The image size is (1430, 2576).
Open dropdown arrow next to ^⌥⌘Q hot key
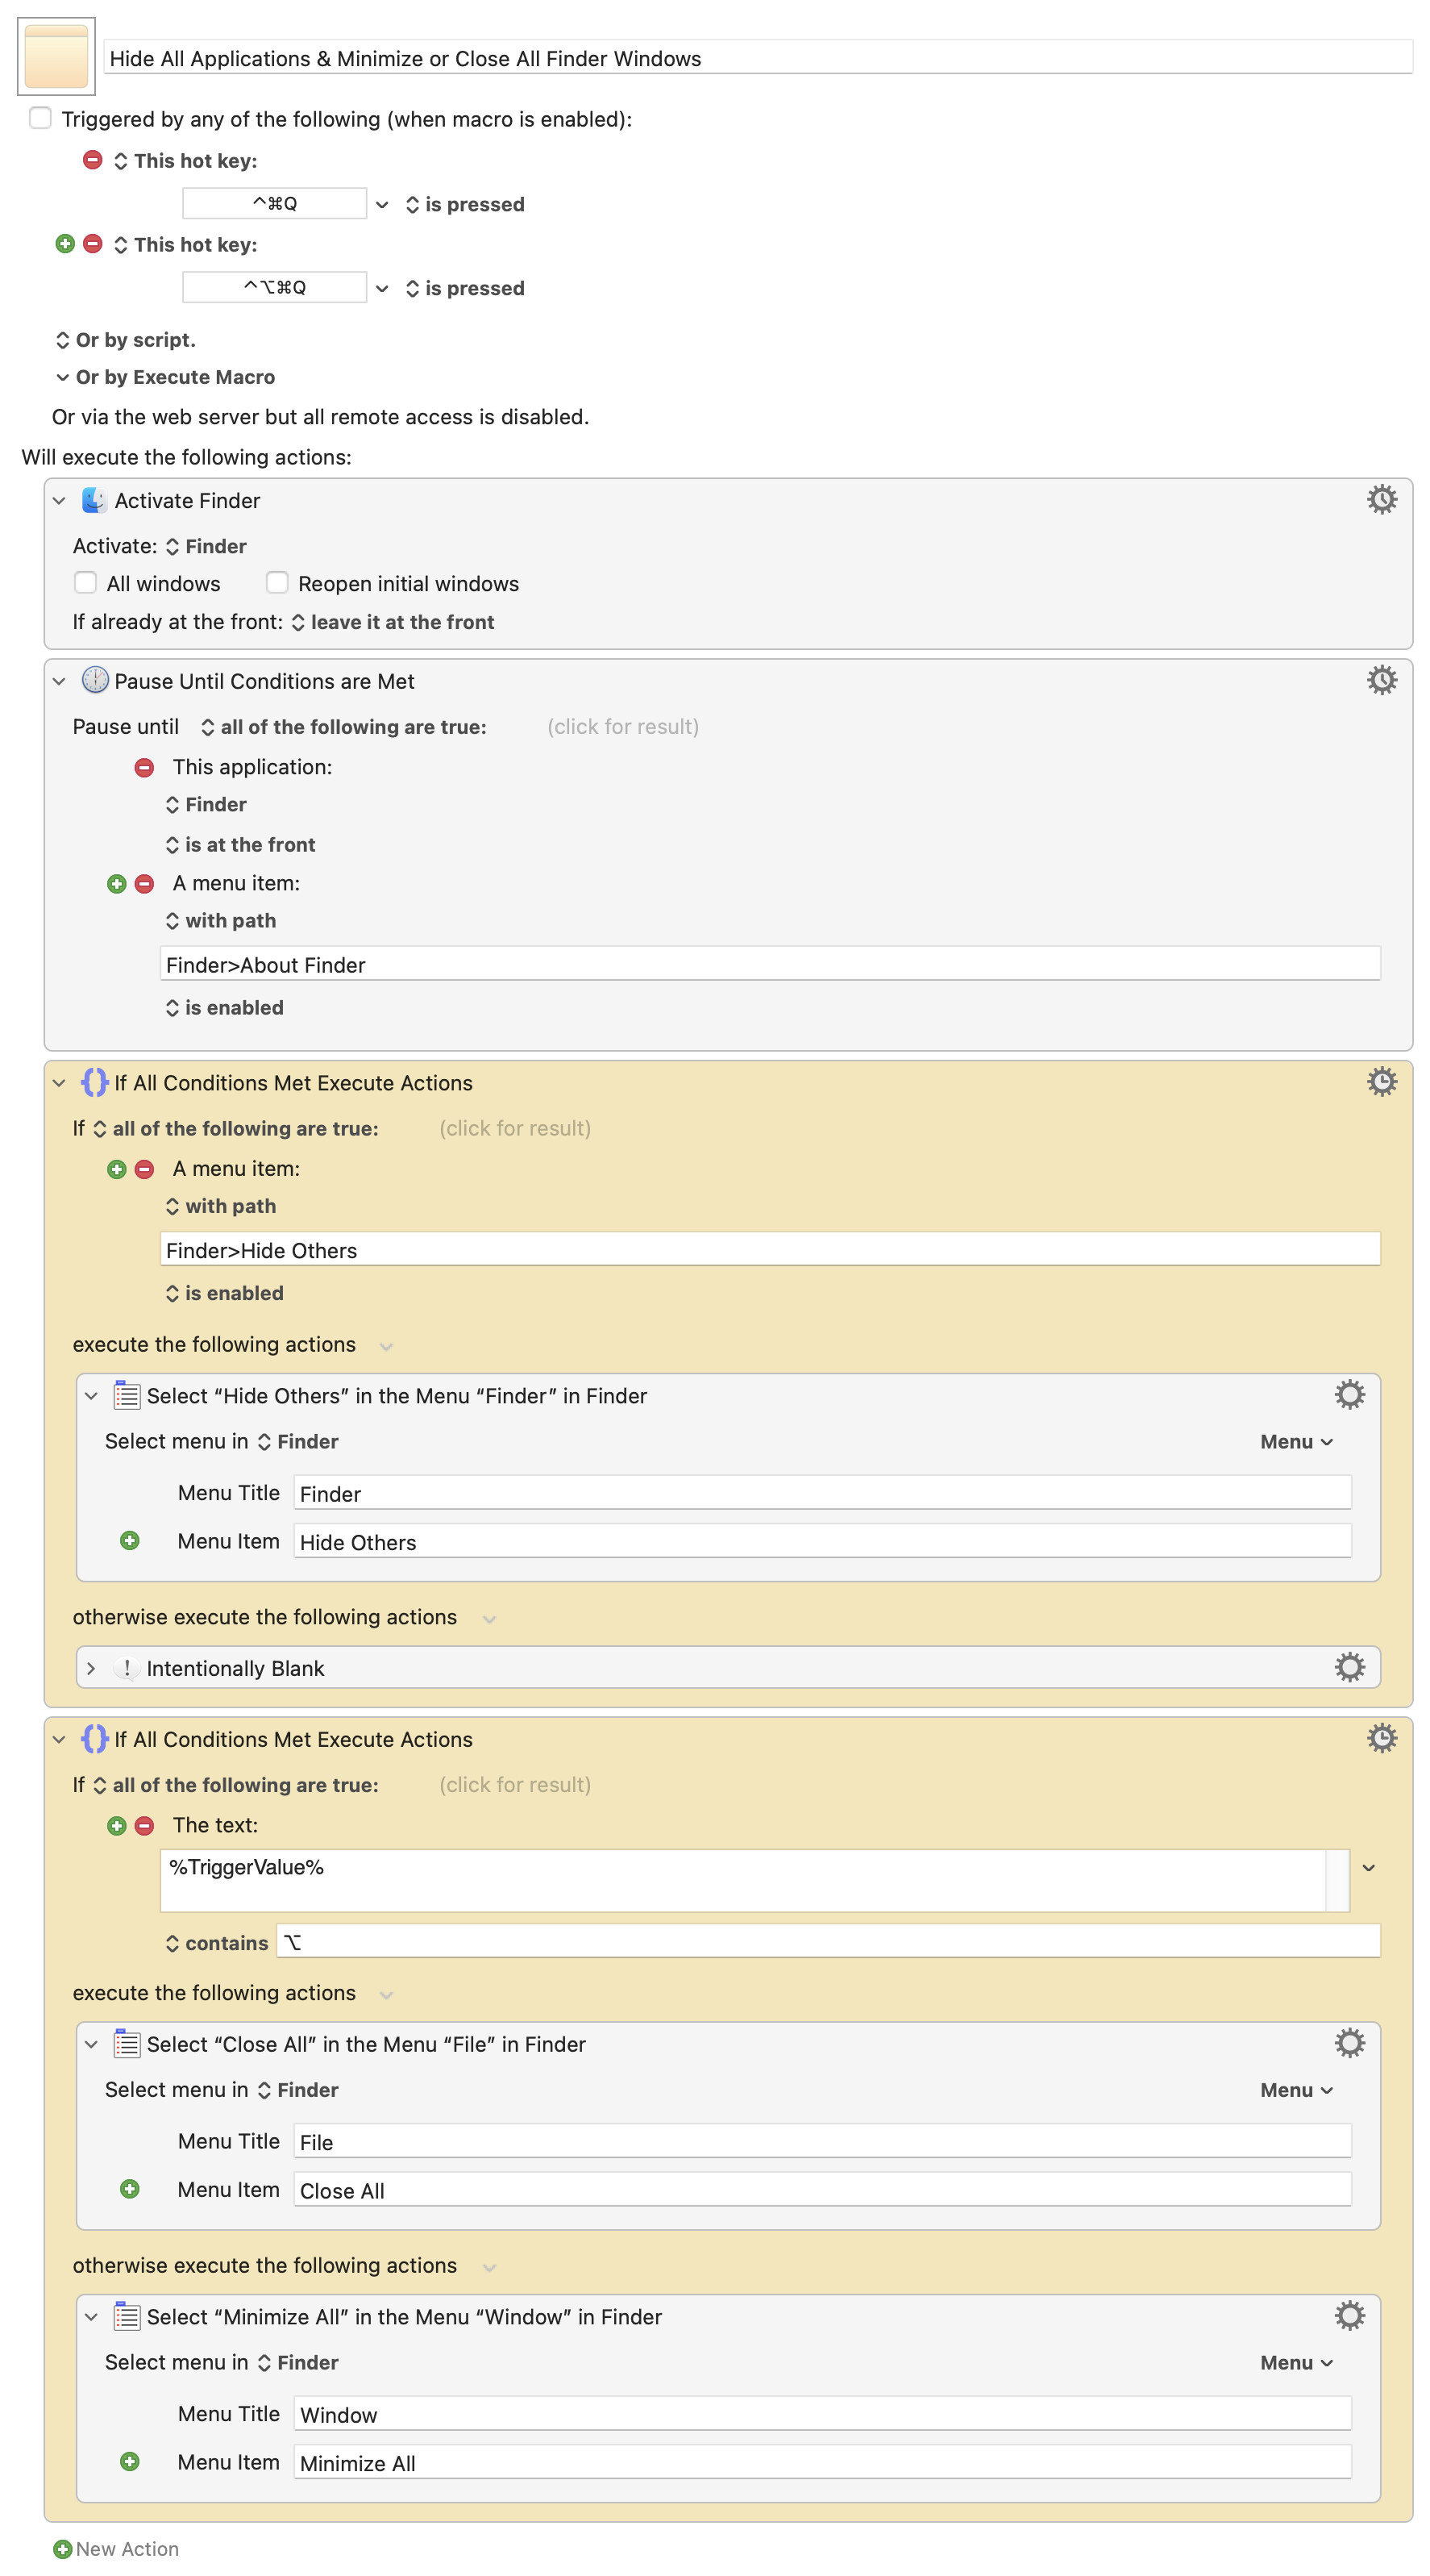(x=382, y=288)
